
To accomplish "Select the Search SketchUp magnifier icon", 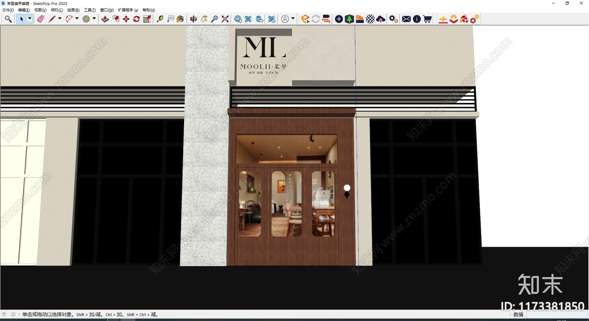I will pos(8,19).
